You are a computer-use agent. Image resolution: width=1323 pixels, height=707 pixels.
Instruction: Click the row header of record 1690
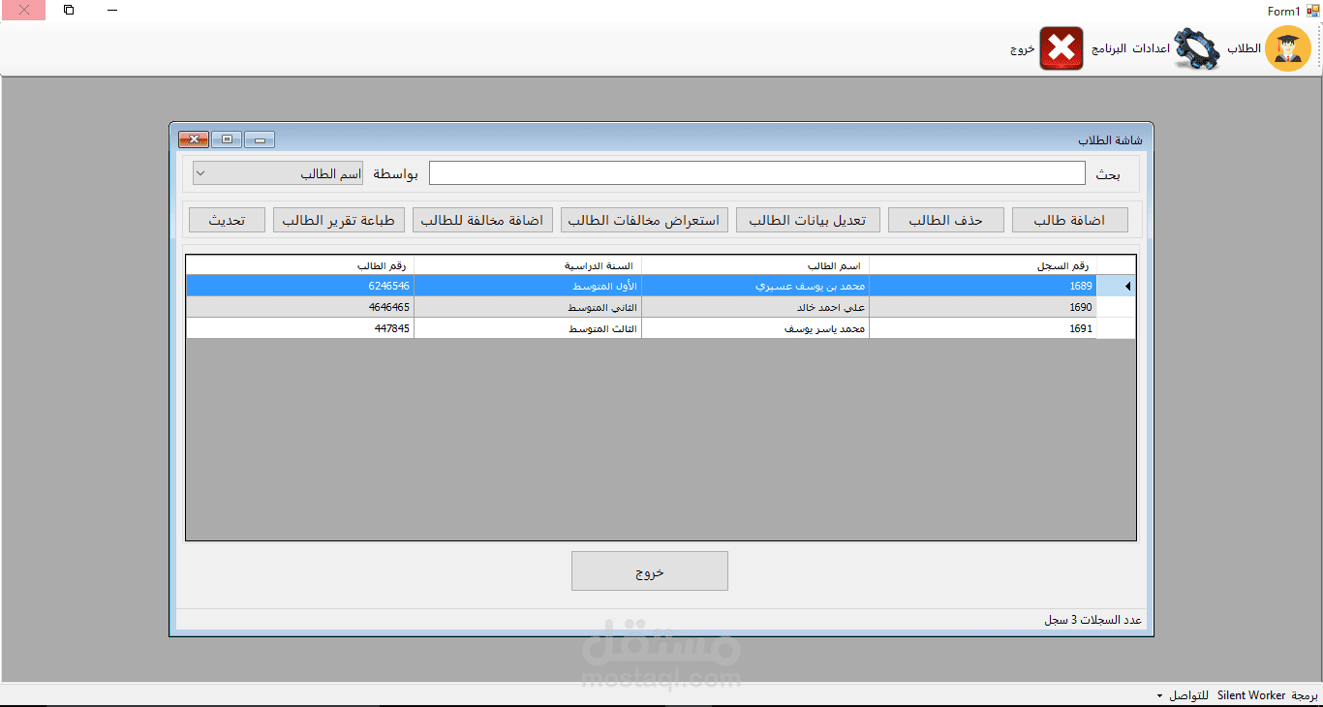[x=1117, y=307]
